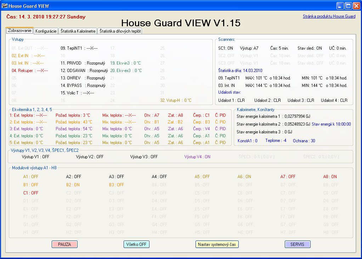Select the calorimeter 2 energy value 0,05248923 GJ
This screenshot has height=259, width=362.
pos(298,124)
